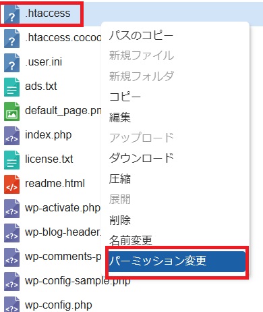Select the license.txt document icon

click(11, 160)
